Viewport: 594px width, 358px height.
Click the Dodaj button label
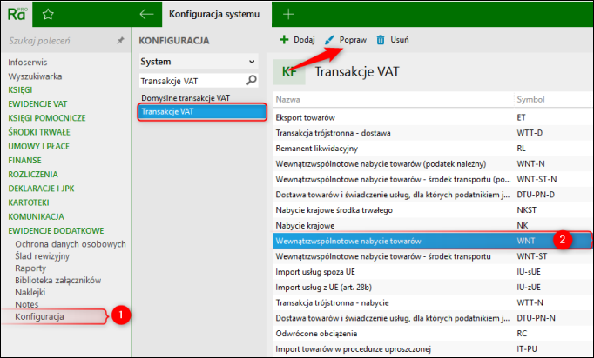[304, 40]
